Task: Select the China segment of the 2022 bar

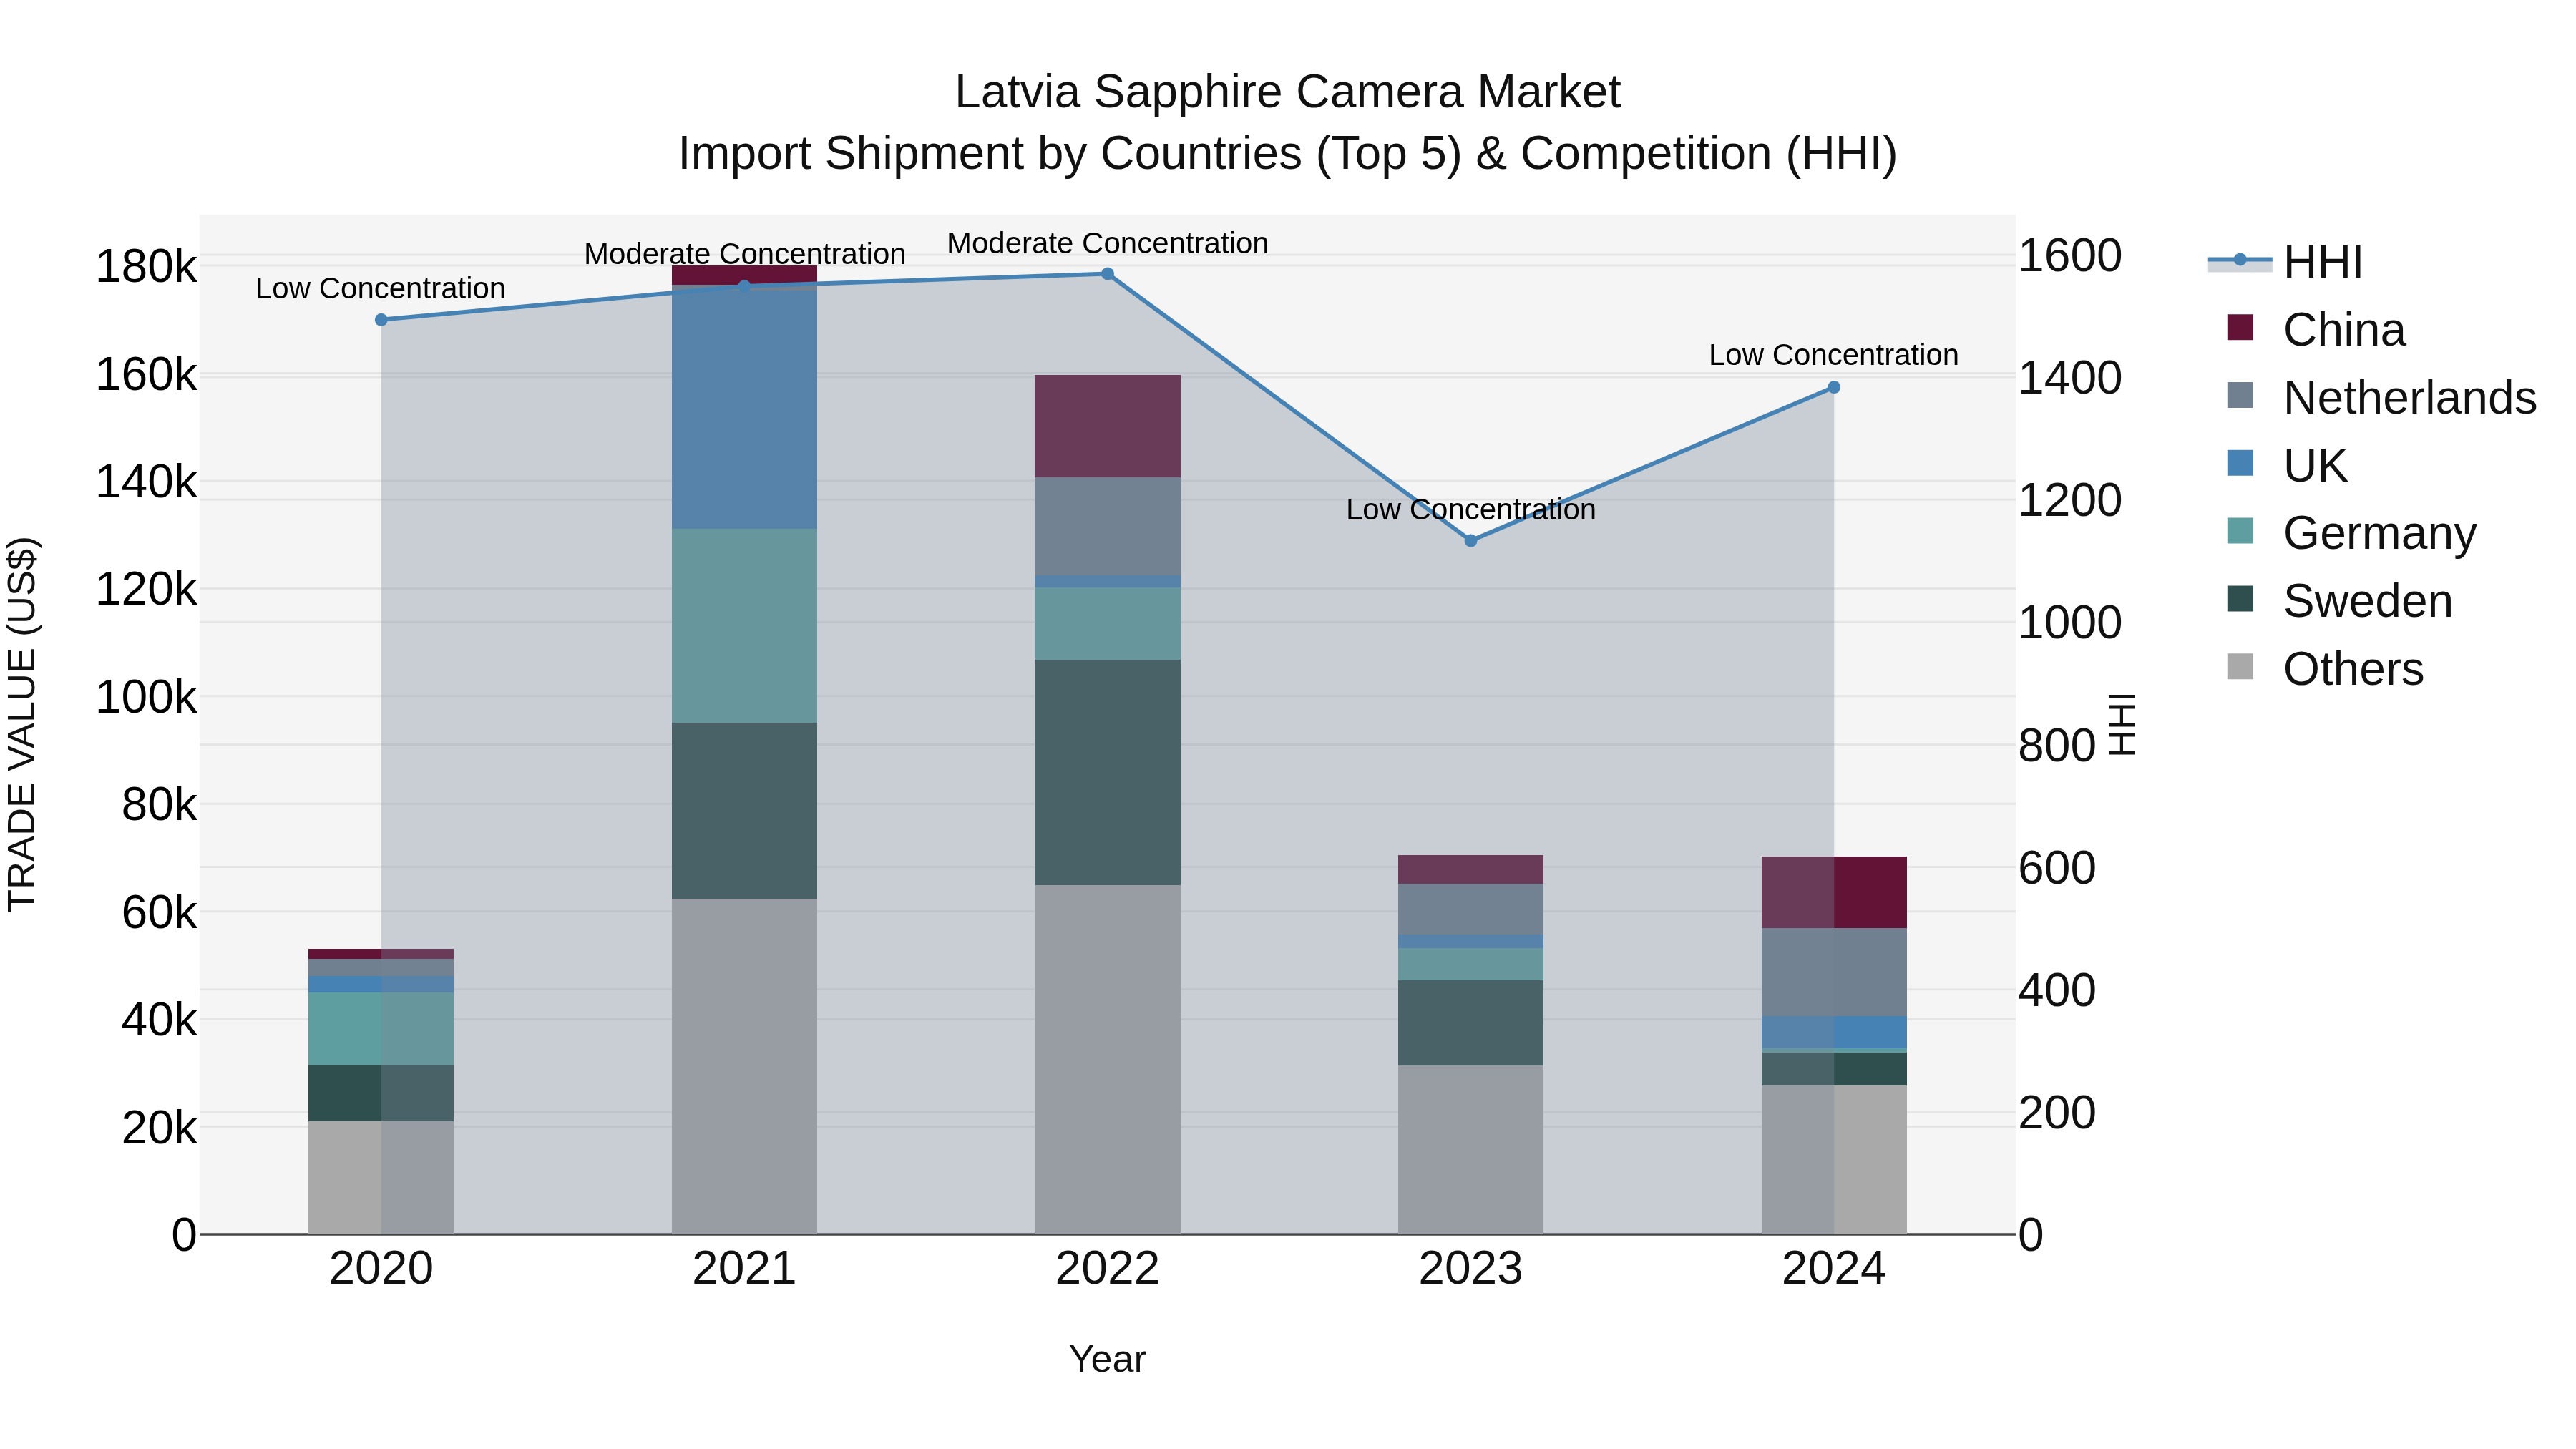Action: 1107,426
